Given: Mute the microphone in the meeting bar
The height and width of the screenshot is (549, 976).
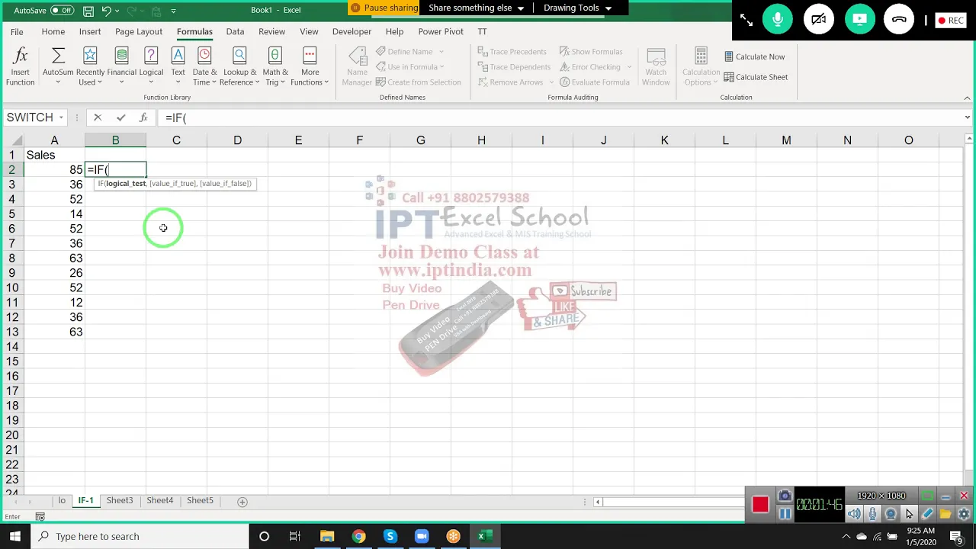Looking at the screenshot, I should point(778,21).
